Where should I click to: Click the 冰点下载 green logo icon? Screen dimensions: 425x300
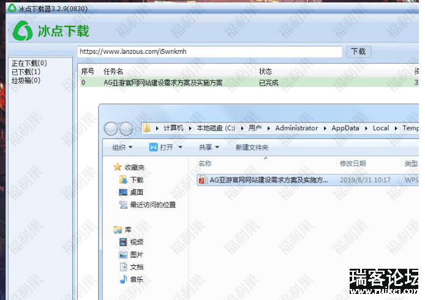(x=23, y=31)
